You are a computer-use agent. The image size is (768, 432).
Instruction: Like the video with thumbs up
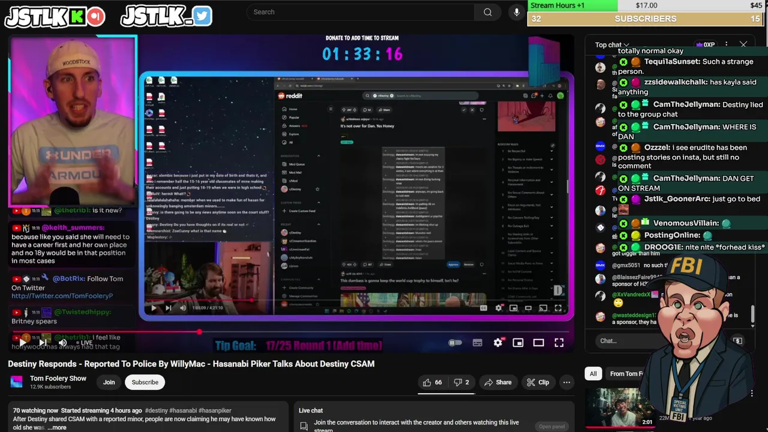click(433, 382)
